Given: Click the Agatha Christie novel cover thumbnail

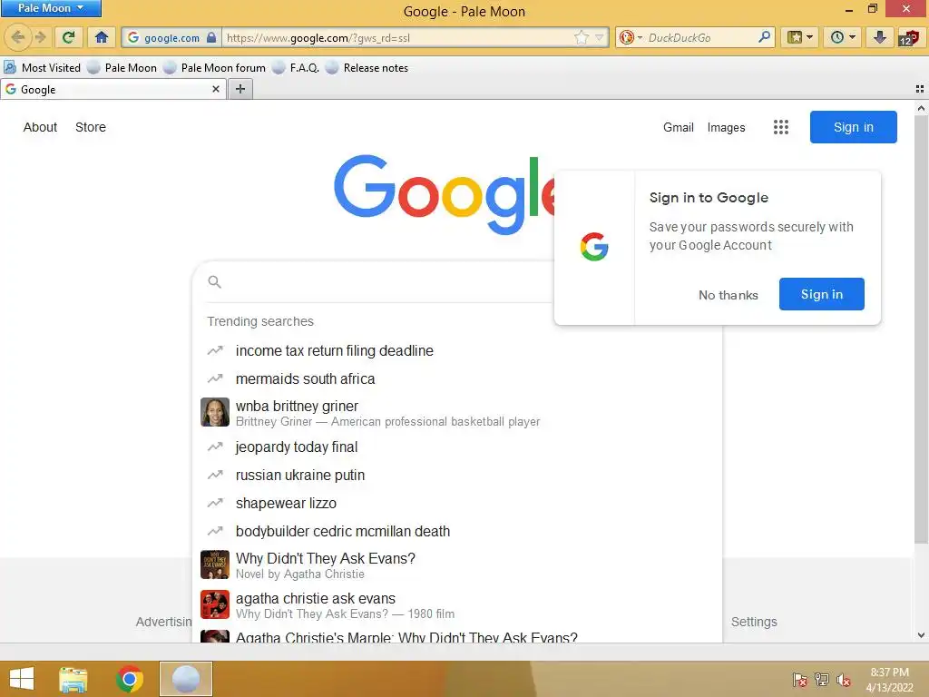Looking at the screenshot, I should [214, 564].
